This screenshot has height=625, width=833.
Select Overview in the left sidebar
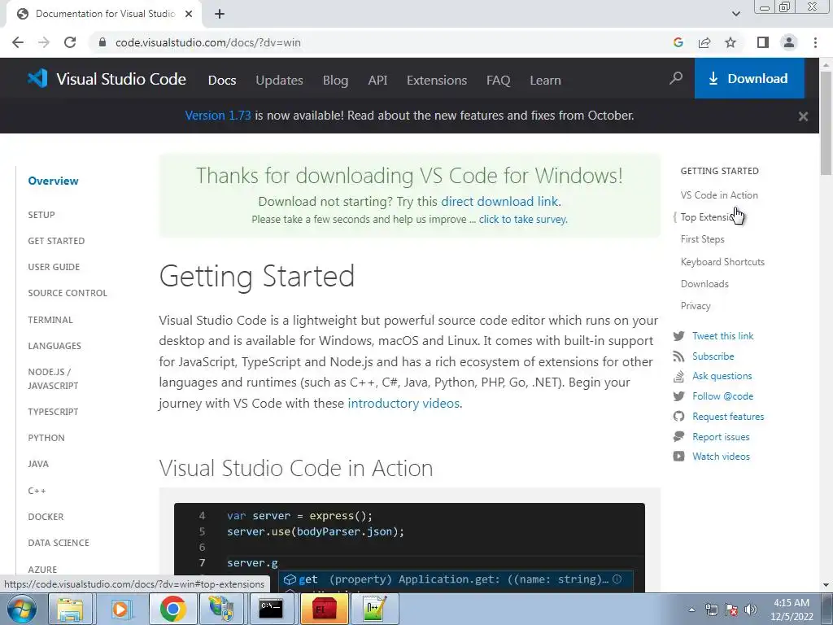(x=53, y=181)
